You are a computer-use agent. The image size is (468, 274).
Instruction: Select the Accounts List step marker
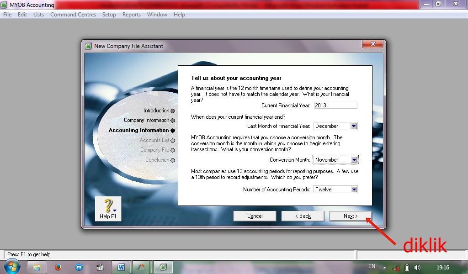pyautogui.click(x=172, y=140)
